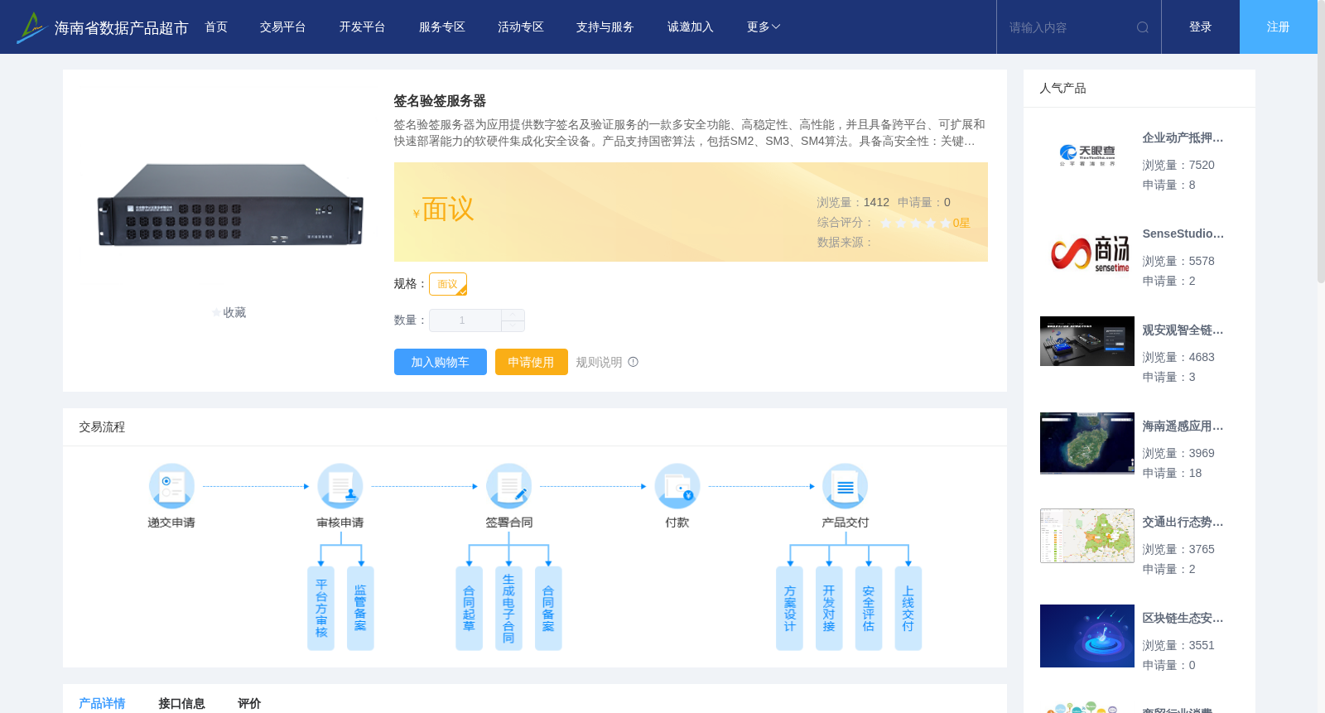Open 开发平台 menu item
The height and width of the screenshot is (713, 1325).
point(362,27)
